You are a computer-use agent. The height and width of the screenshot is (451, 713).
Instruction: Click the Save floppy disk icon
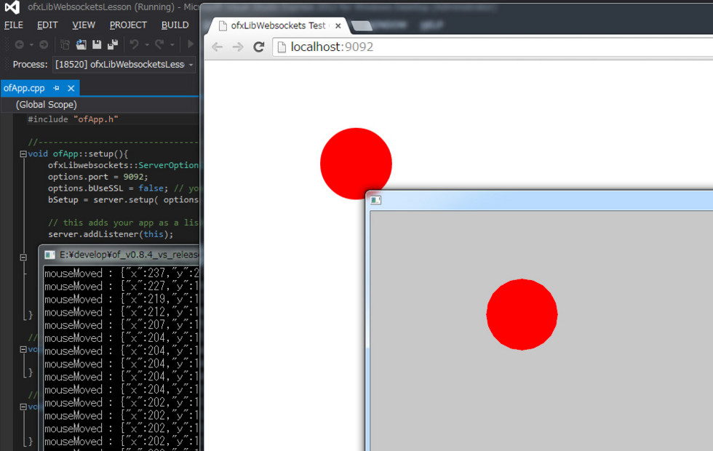tap(97, 44)
